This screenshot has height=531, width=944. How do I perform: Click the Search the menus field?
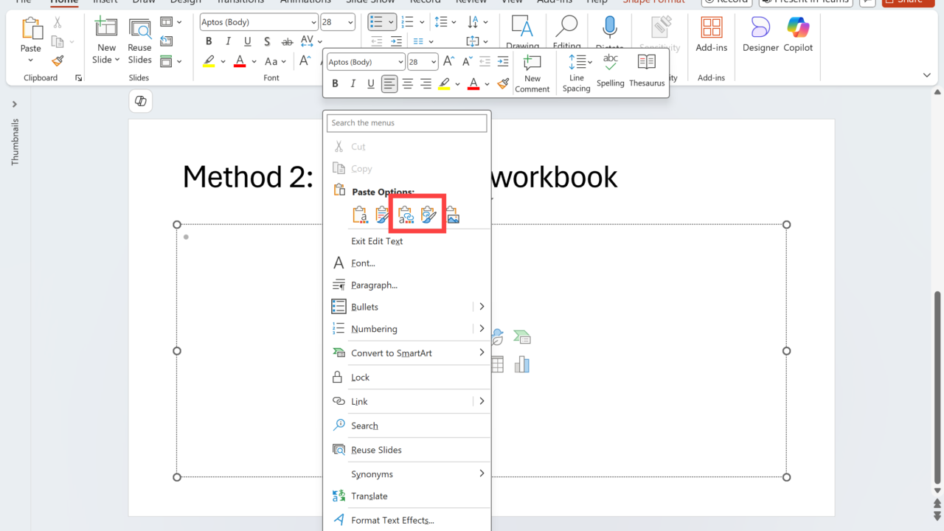(x=407, y=123)
